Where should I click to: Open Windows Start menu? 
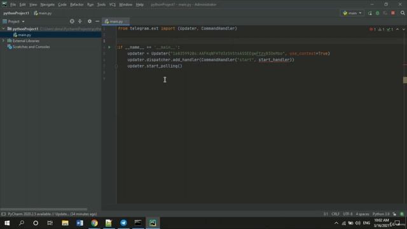click(x=7, y=223)
